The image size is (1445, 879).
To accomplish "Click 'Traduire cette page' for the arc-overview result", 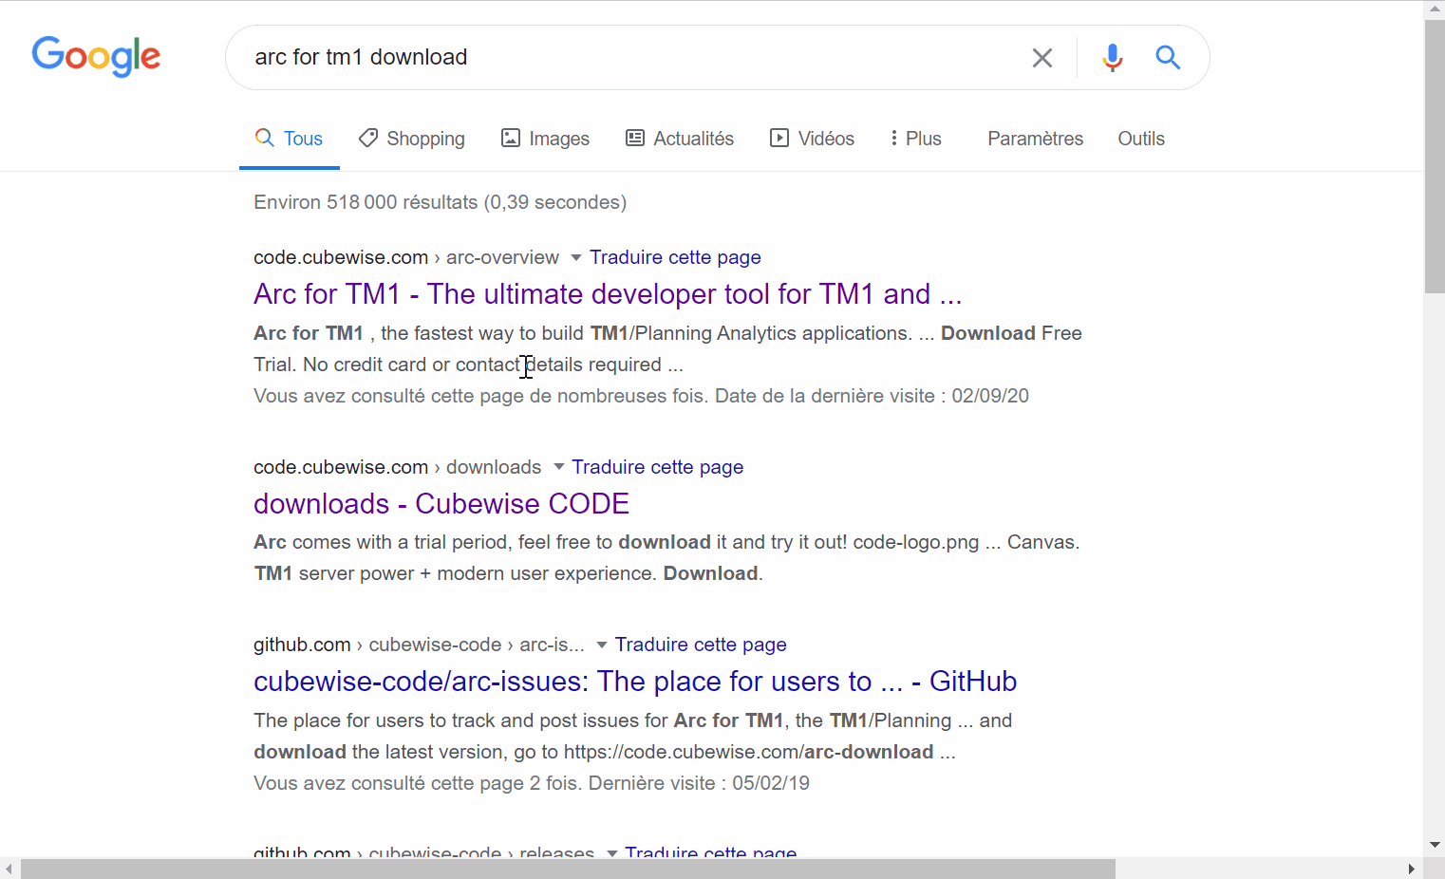I will click(x=675, y=257).
